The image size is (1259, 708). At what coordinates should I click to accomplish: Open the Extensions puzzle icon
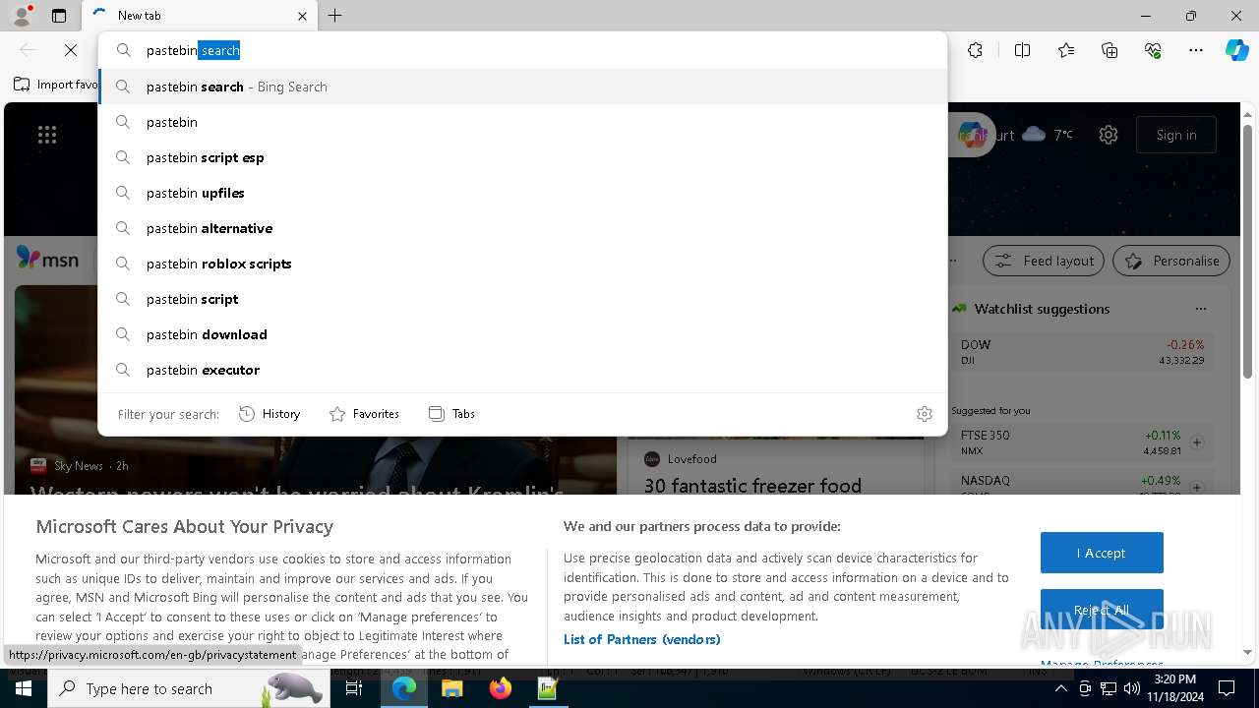click(x=975, y=50)
